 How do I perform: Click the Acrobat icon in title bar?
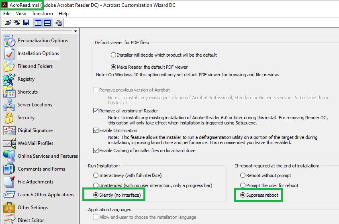point(4,5)
